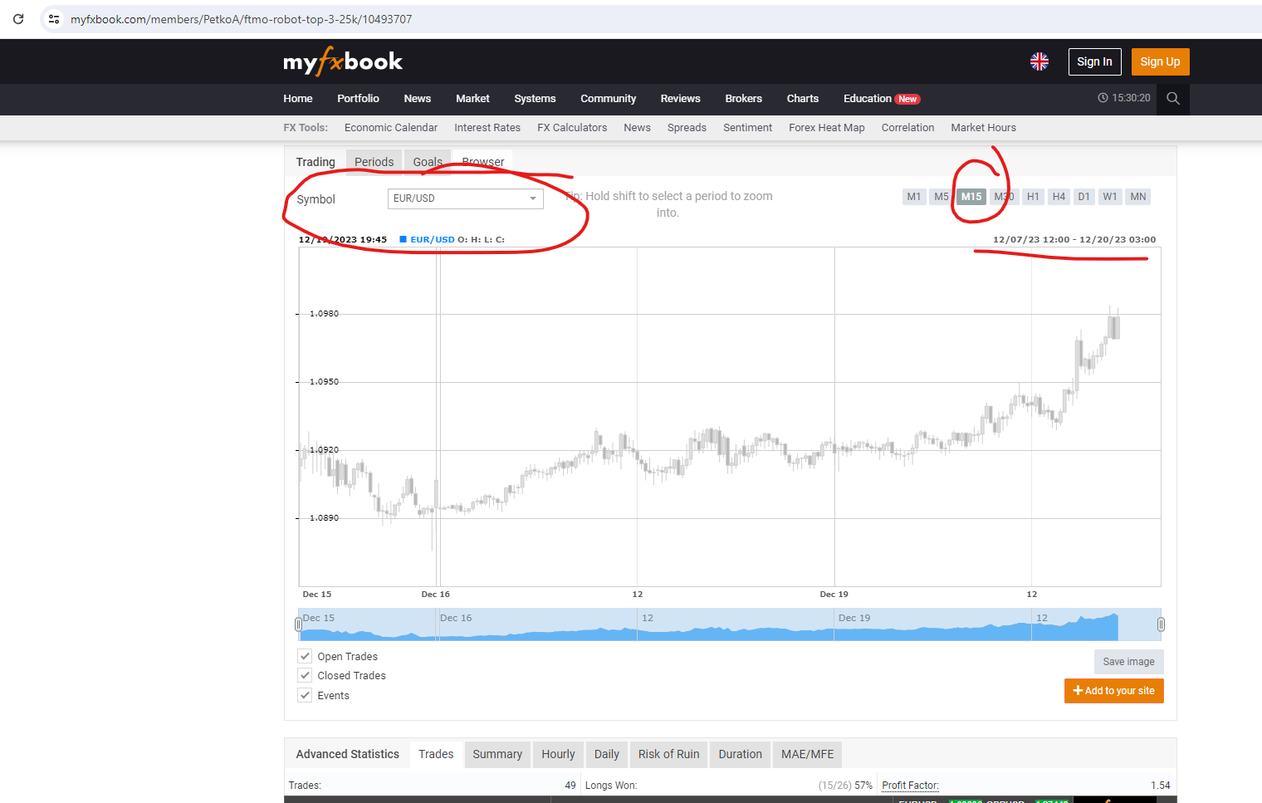1262x803 pixels.
Task: Switch to the Periods tab
Action: click(x=374, y=162)
